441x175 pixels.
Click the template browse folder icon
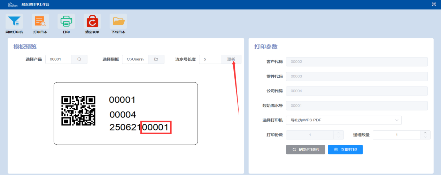[156, 59]
